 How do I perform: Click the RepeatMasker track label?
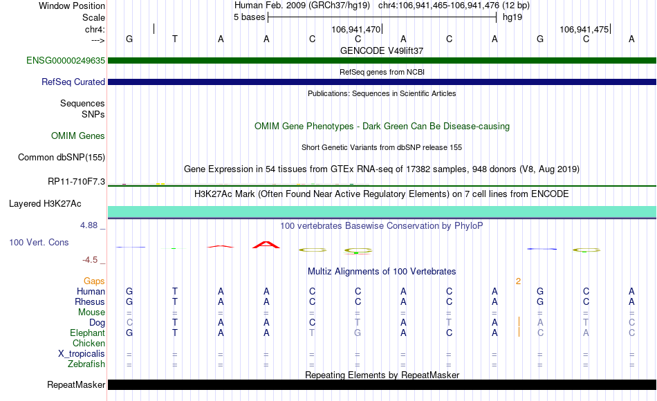pos(76,384)
